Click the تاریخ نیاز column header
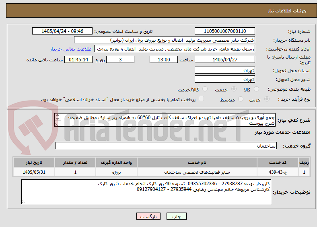The width and height of the screenshot is (317, 227). (34, 162)
